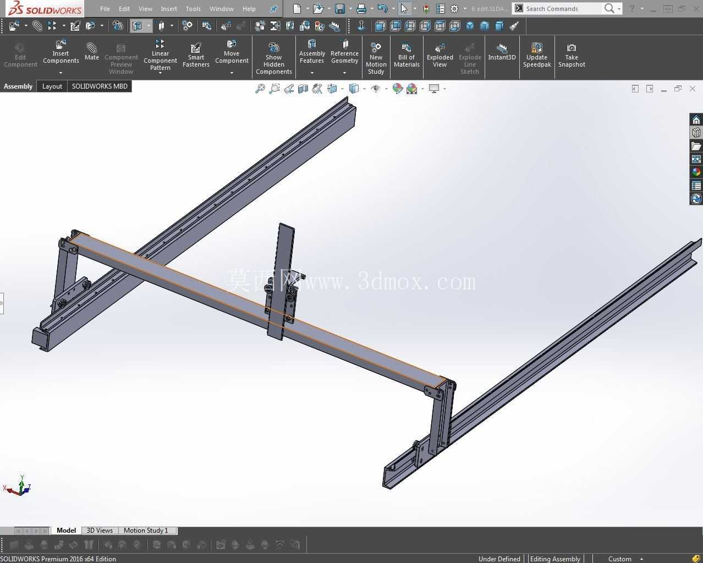Open the Design Library task pane tab

tap(696, 133)
